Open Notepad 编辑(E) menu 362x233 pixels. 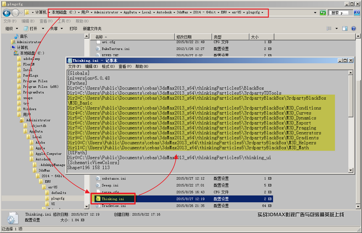coord(91,66)
